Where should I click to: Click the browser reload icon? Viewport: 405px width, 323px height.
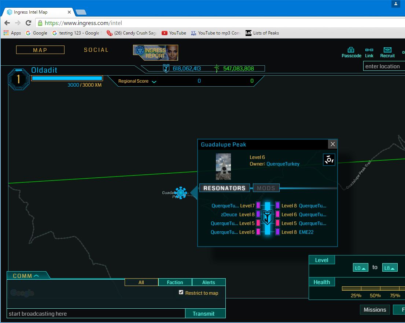tap(29, 23)
